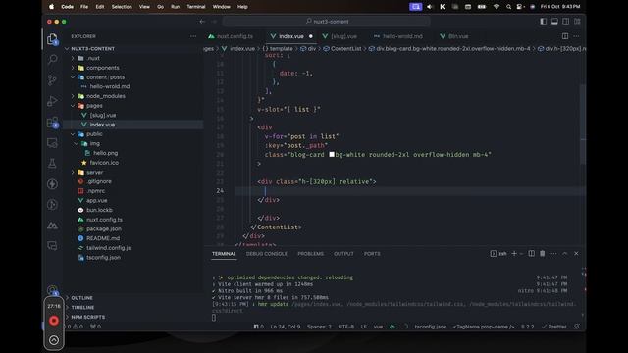The width and height of the screenshot is (628, 353).
Task: Close the terminal panel
Action: point(576,254)
